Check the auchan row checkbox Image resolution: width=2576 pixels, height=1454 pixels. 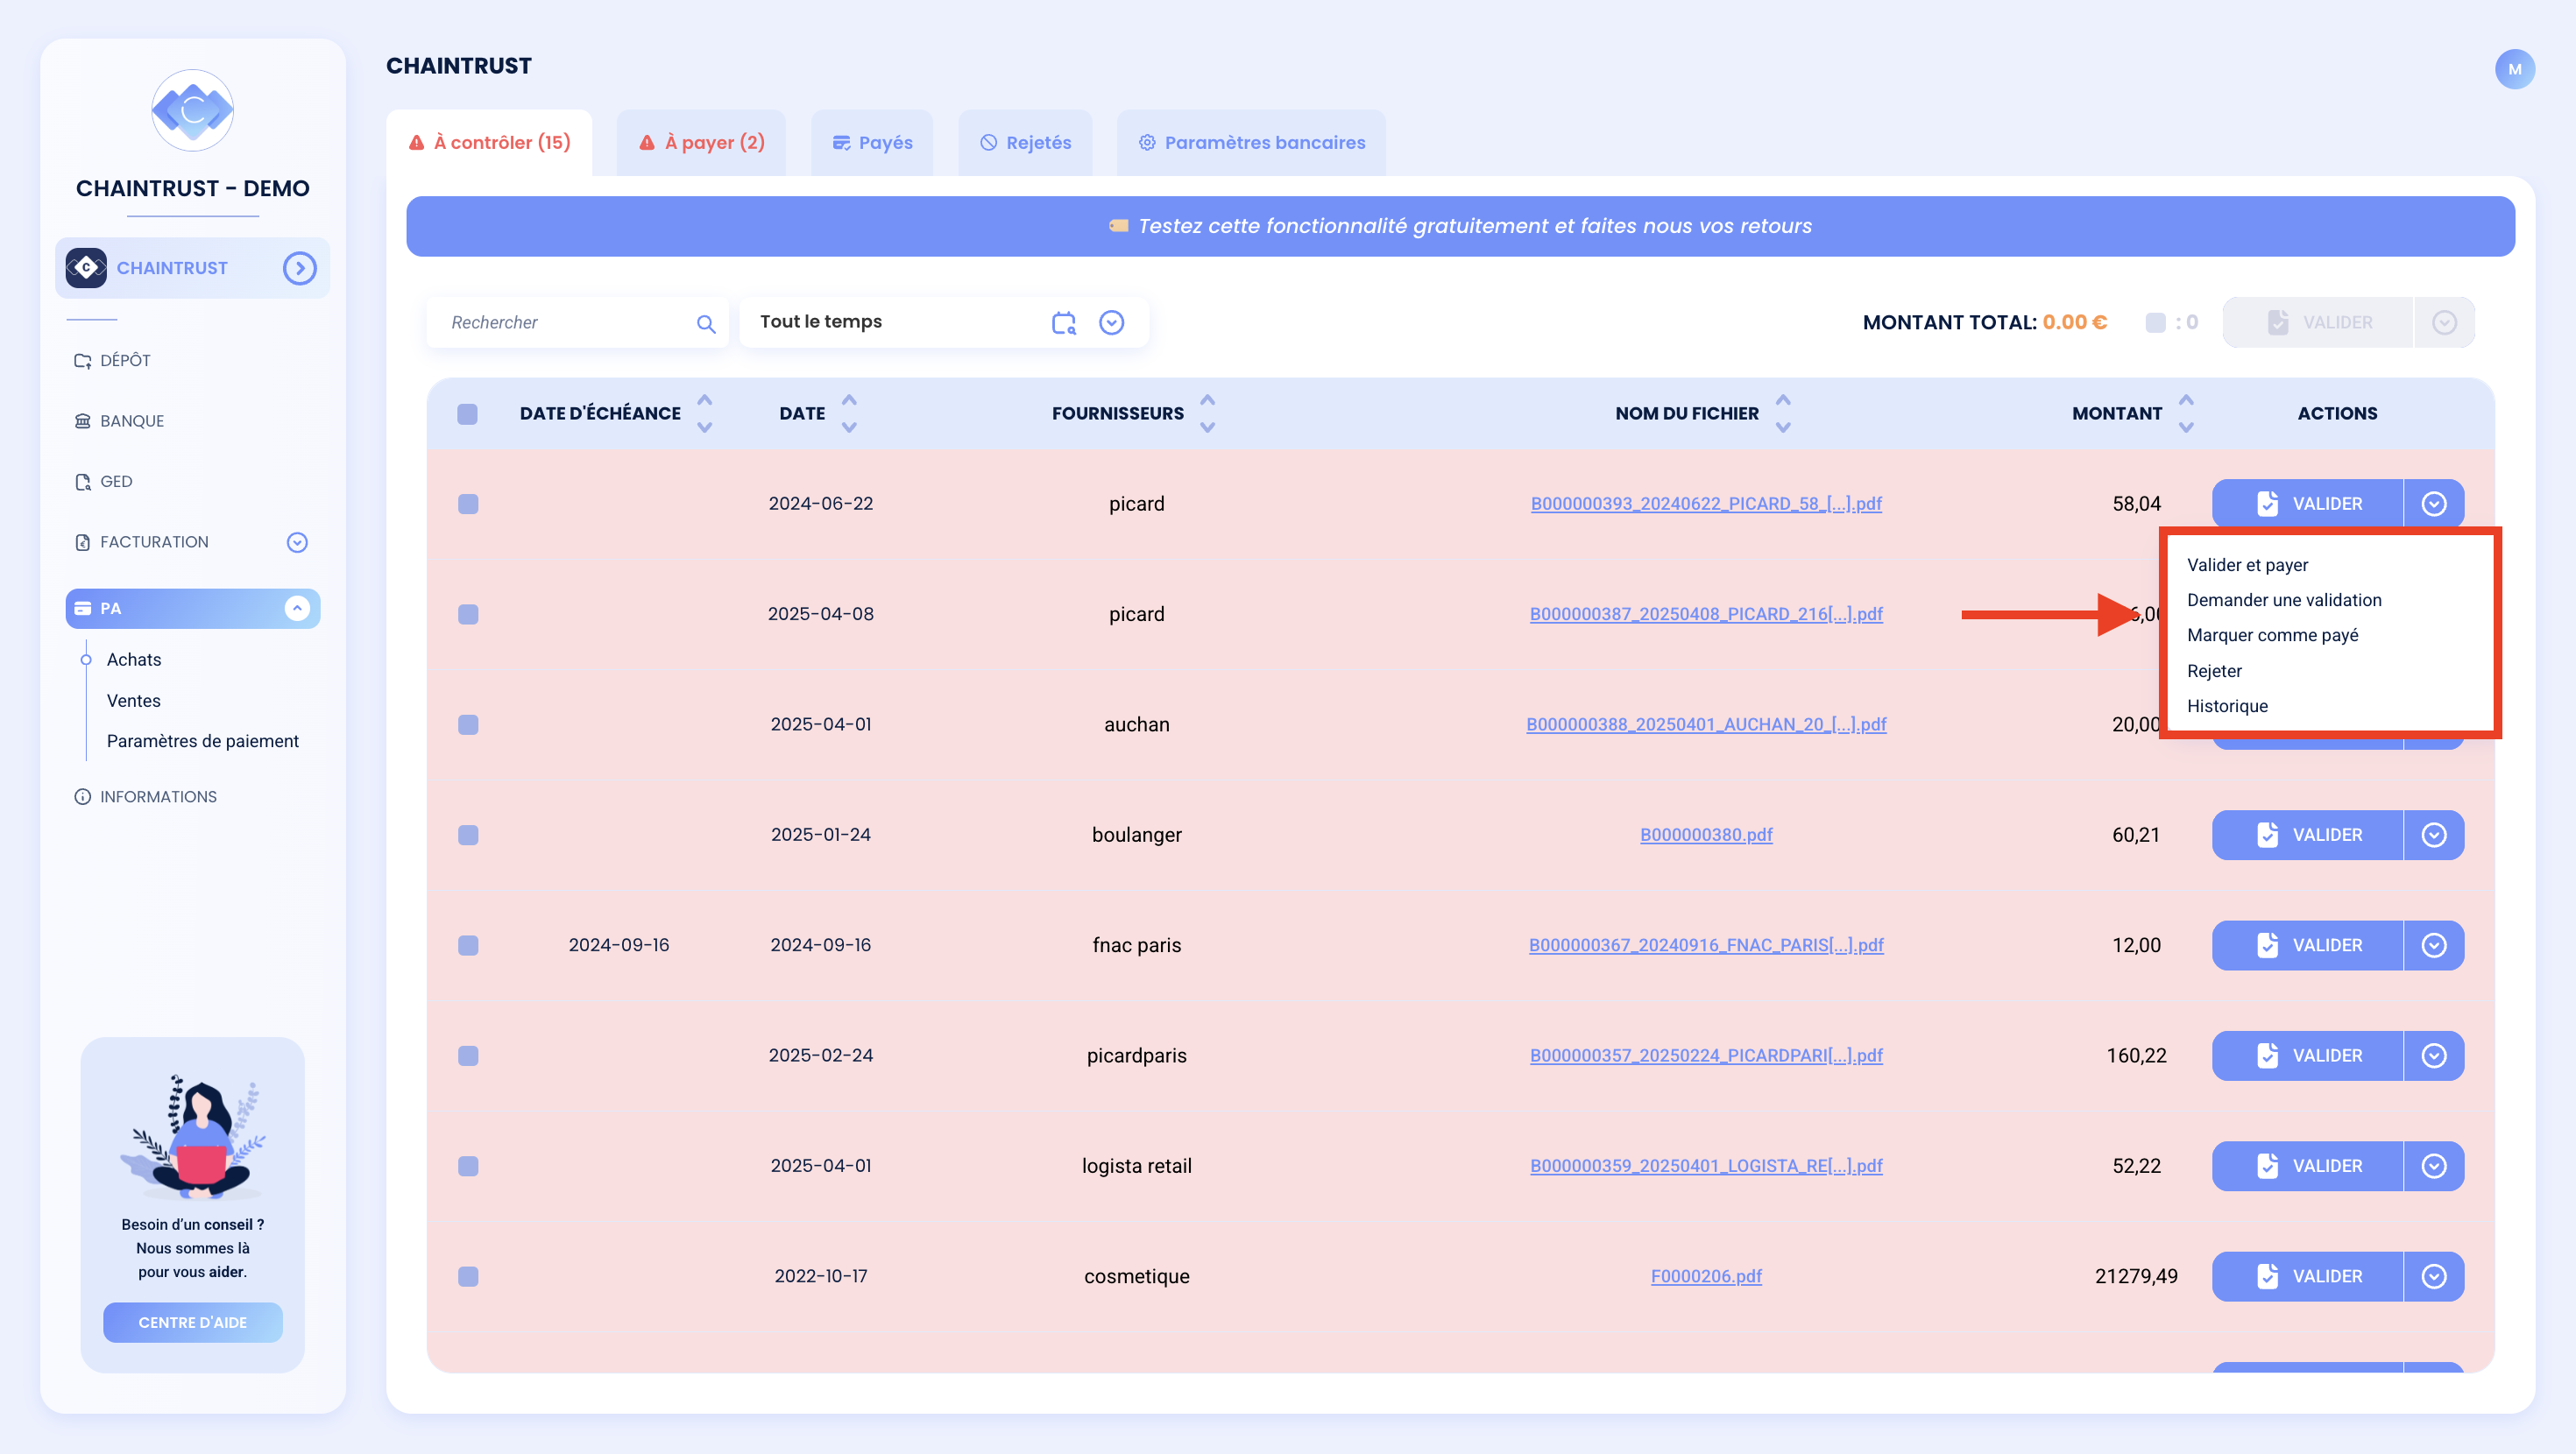pos(468,724)
